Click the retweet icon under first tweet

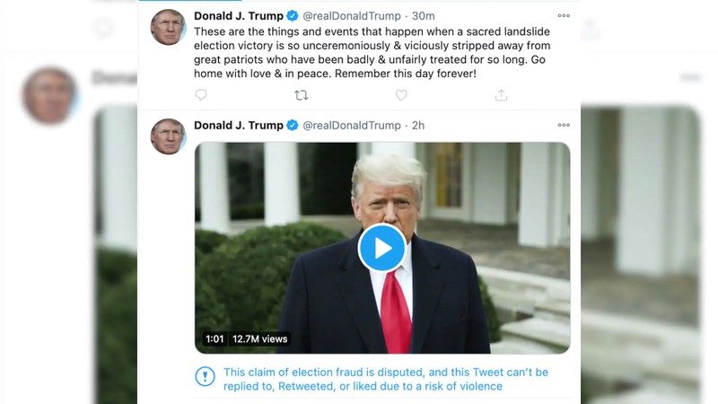click(301, 95)
